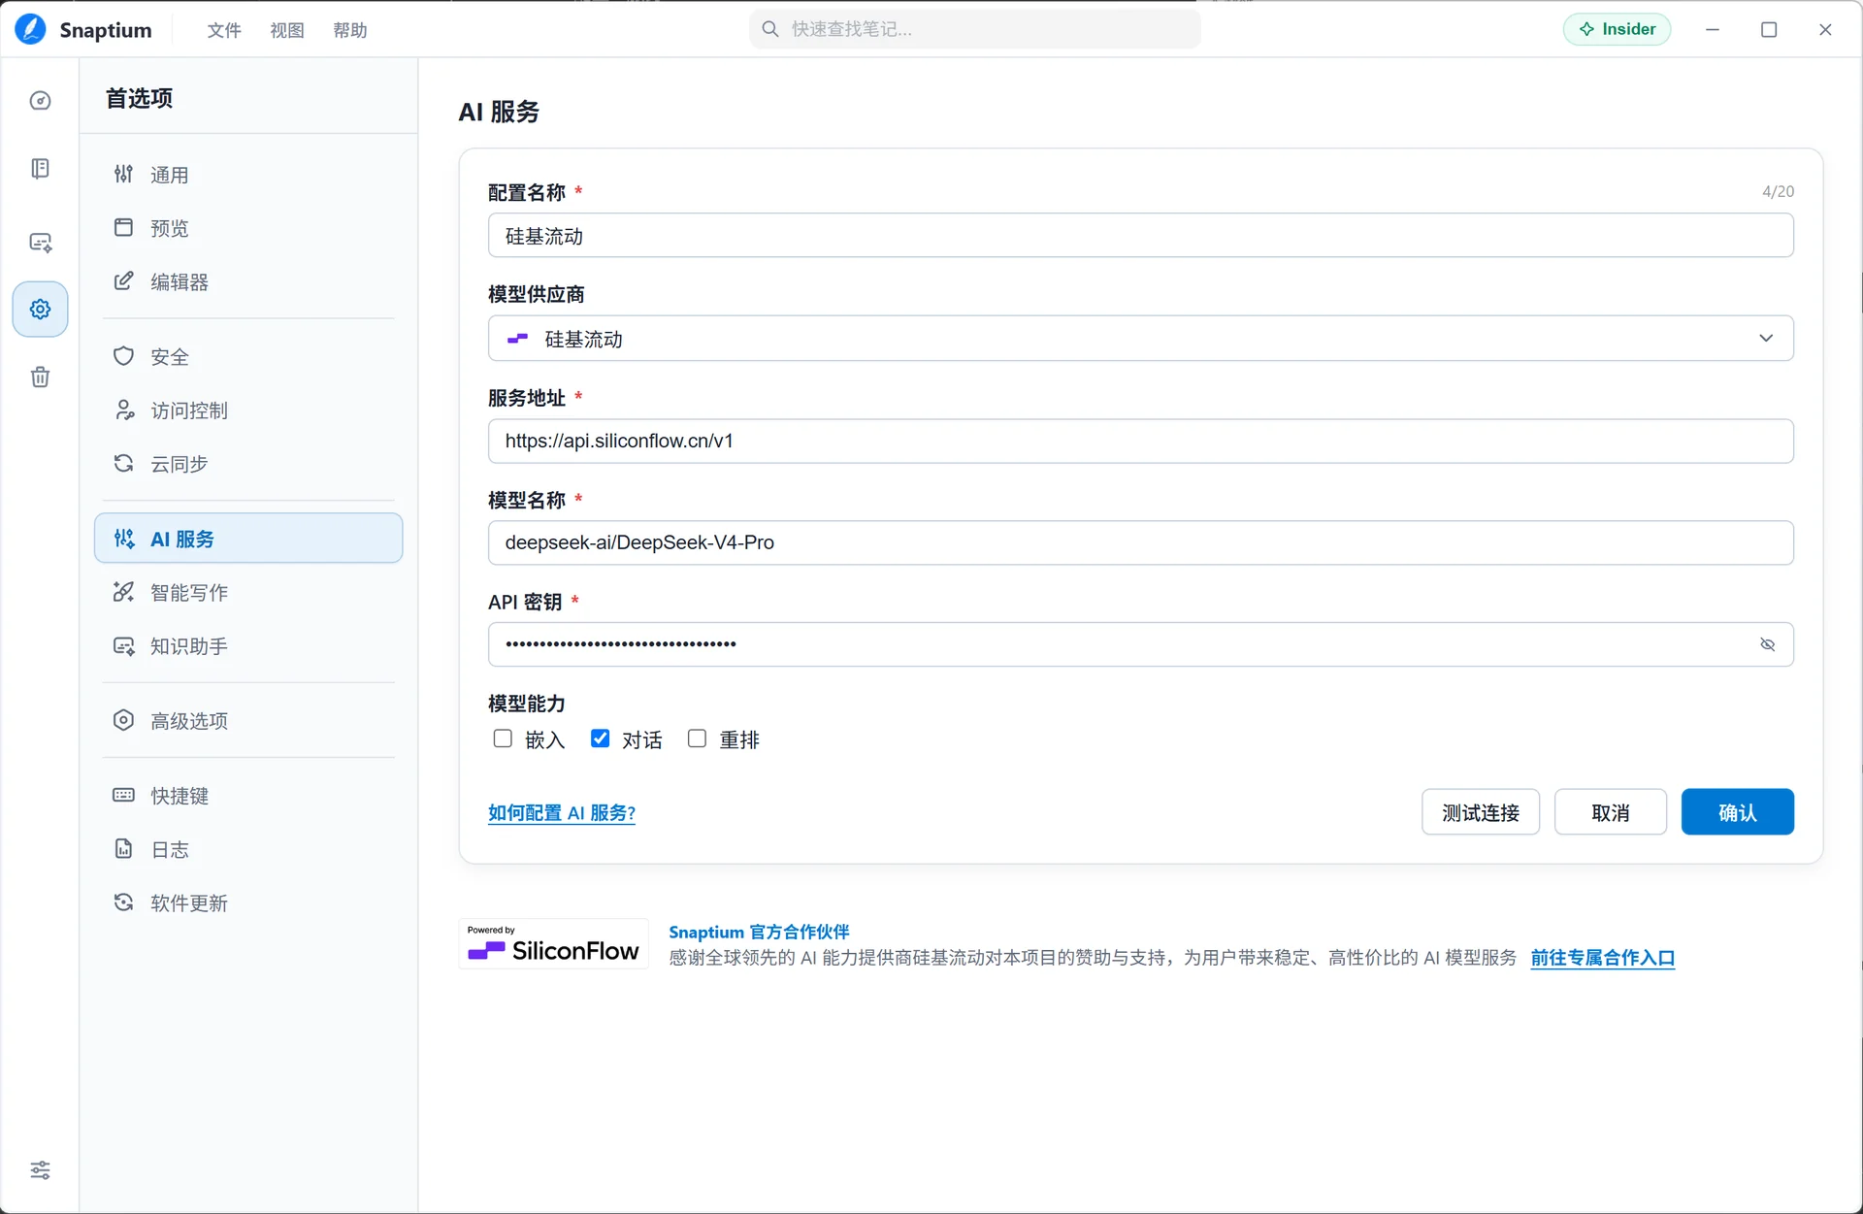Click the 访问控制 user icon
This screenshot has width=1863, height=1214.
point(123,410)
